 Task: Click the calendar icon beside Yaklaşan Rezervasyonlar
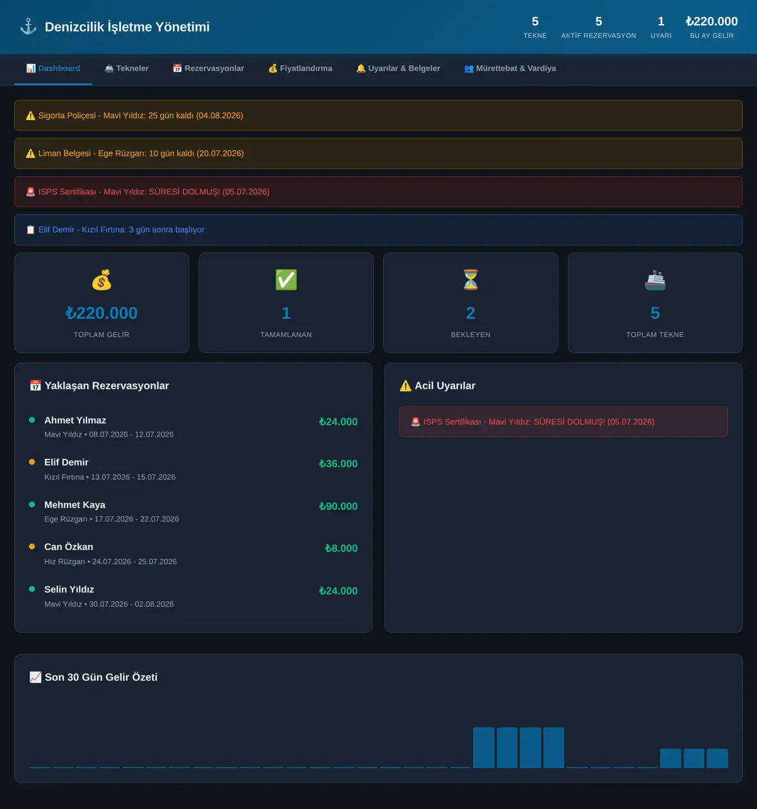[35, 386]
